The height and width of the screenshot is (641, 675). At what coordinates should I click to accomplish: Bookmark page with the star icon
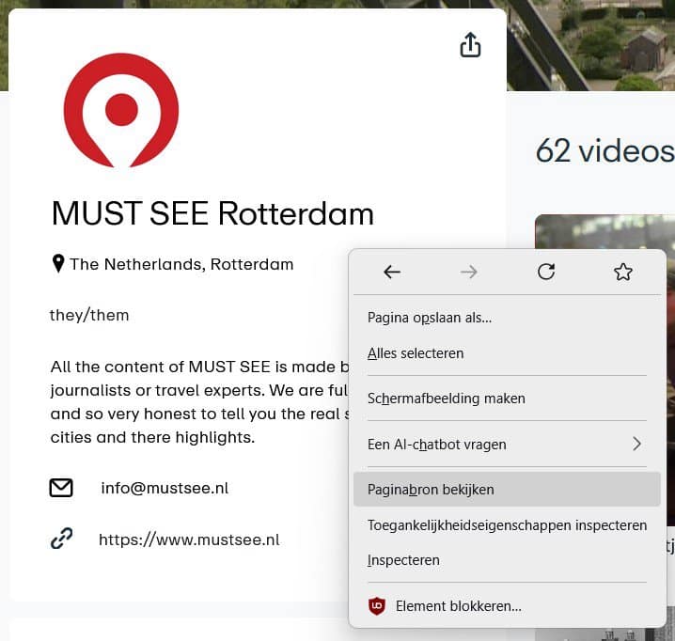tap(622, 272)
